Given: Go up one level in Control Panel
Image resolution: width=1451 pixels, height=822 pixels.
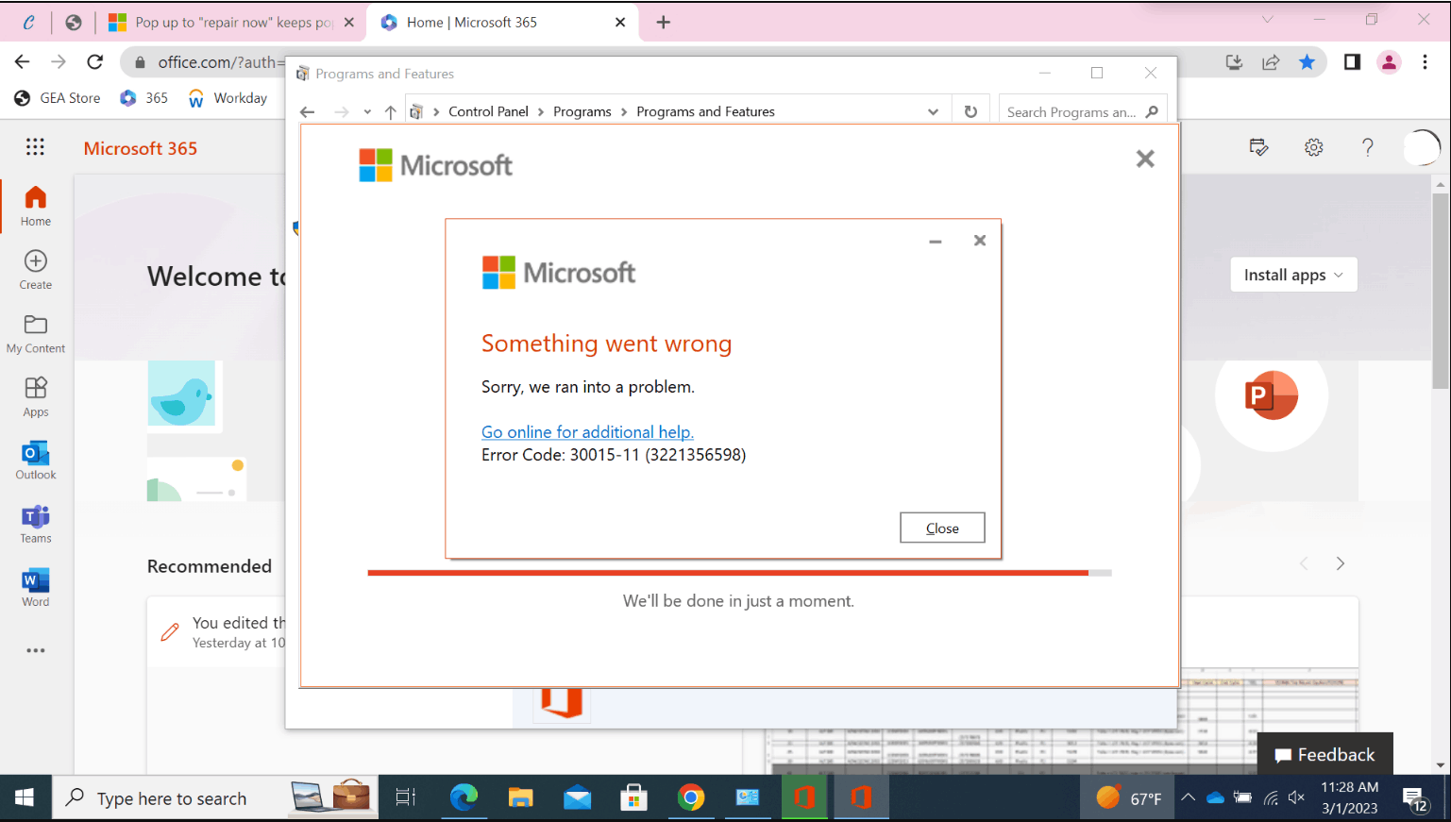Looking at the screenshot, I should (390, 111).
